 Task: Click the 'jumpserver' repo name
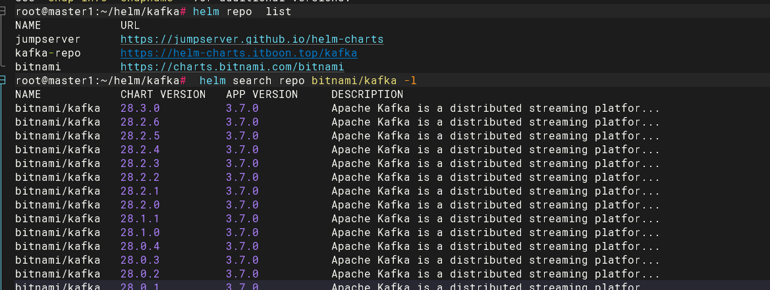tap(47, 39)
